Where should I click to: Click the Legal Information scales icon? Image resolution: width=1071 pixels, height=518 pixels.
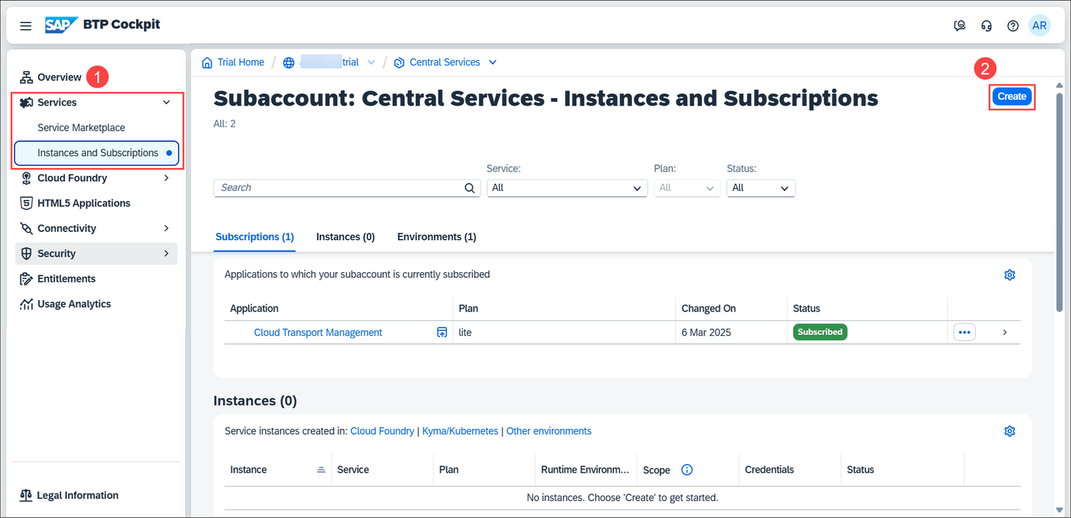pyautogui.click(x=27, y=496)
